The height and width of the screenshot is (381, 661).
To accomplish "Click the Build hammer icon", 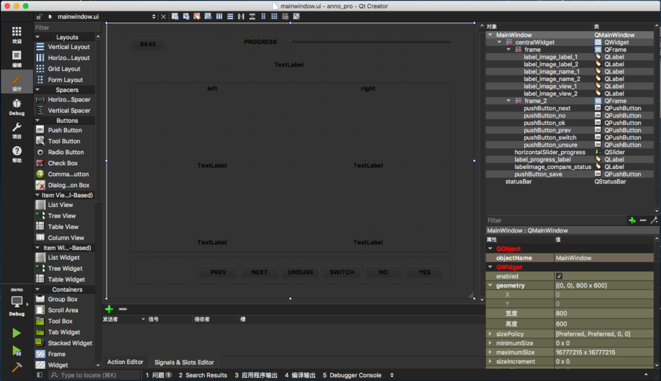I will 16,367.
